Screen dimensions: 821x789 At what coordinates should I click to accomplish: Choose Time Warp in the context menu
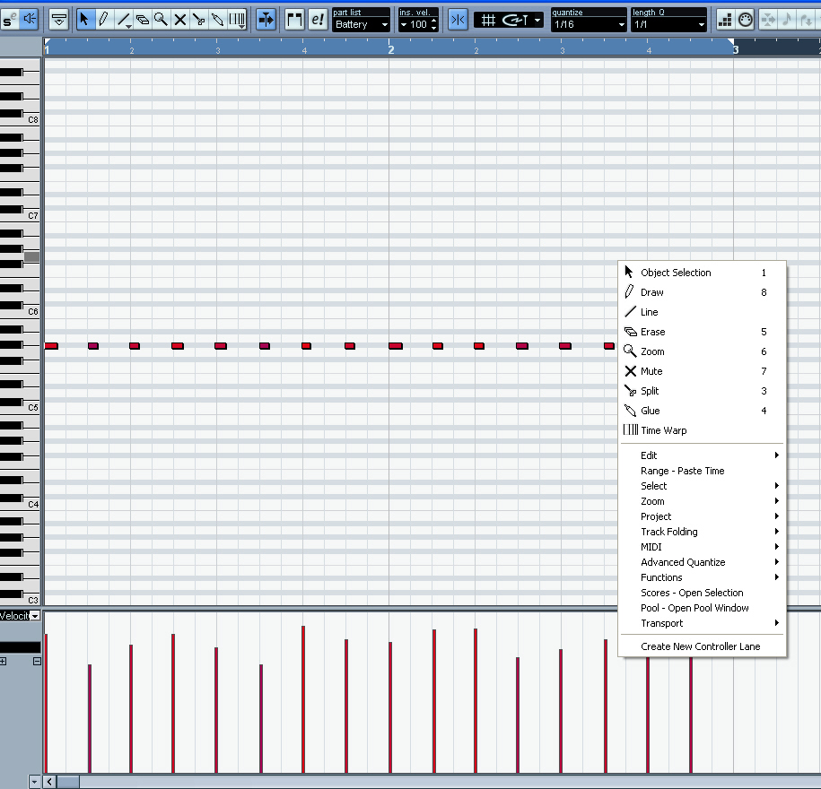(x=702, y=430)
